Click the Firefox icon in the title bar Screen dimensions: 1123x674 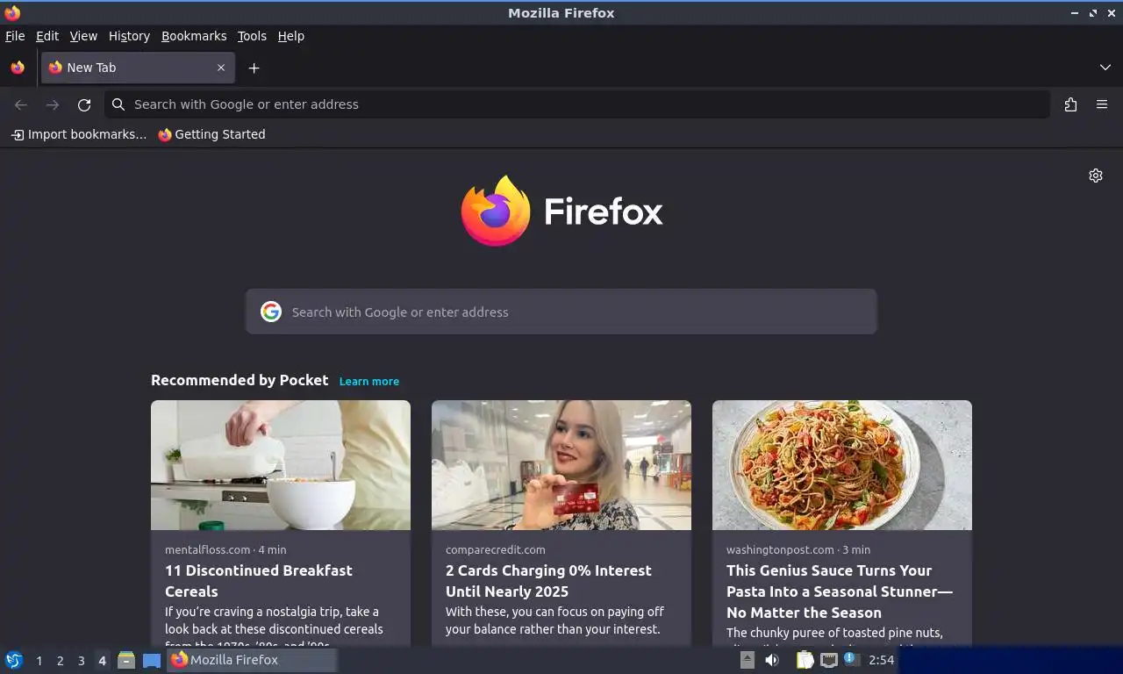(12, 12)
